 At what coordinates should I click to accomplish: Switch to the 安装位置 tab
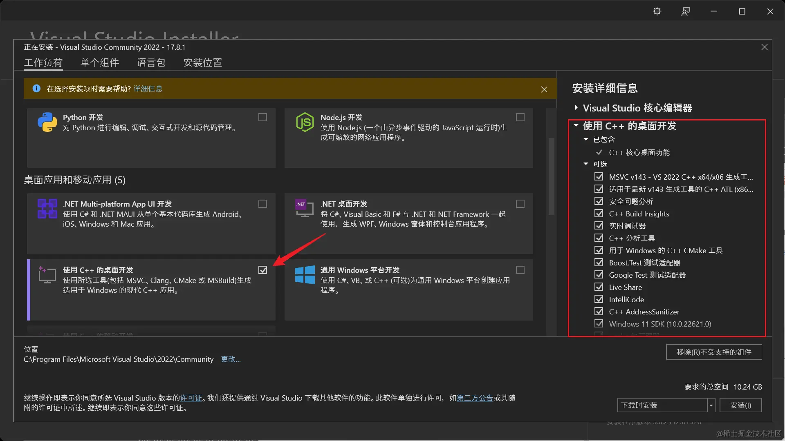tap(203, 62)
